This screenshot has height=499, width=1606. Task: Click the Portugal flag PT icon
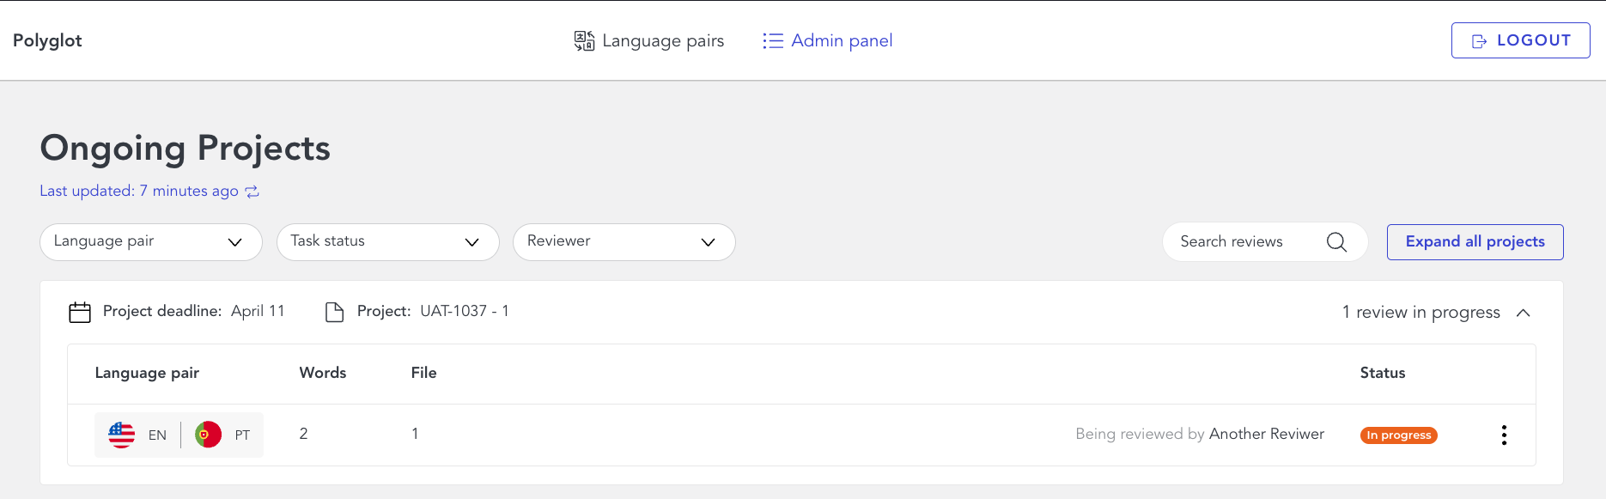coord(208,435)
